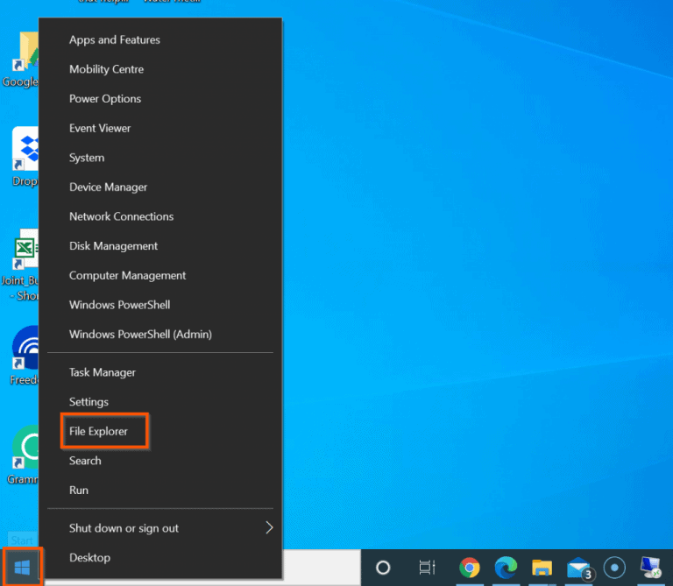Choose Settings from the Start context menu
The width and height of the screenshot is (673, 586).
89,402
